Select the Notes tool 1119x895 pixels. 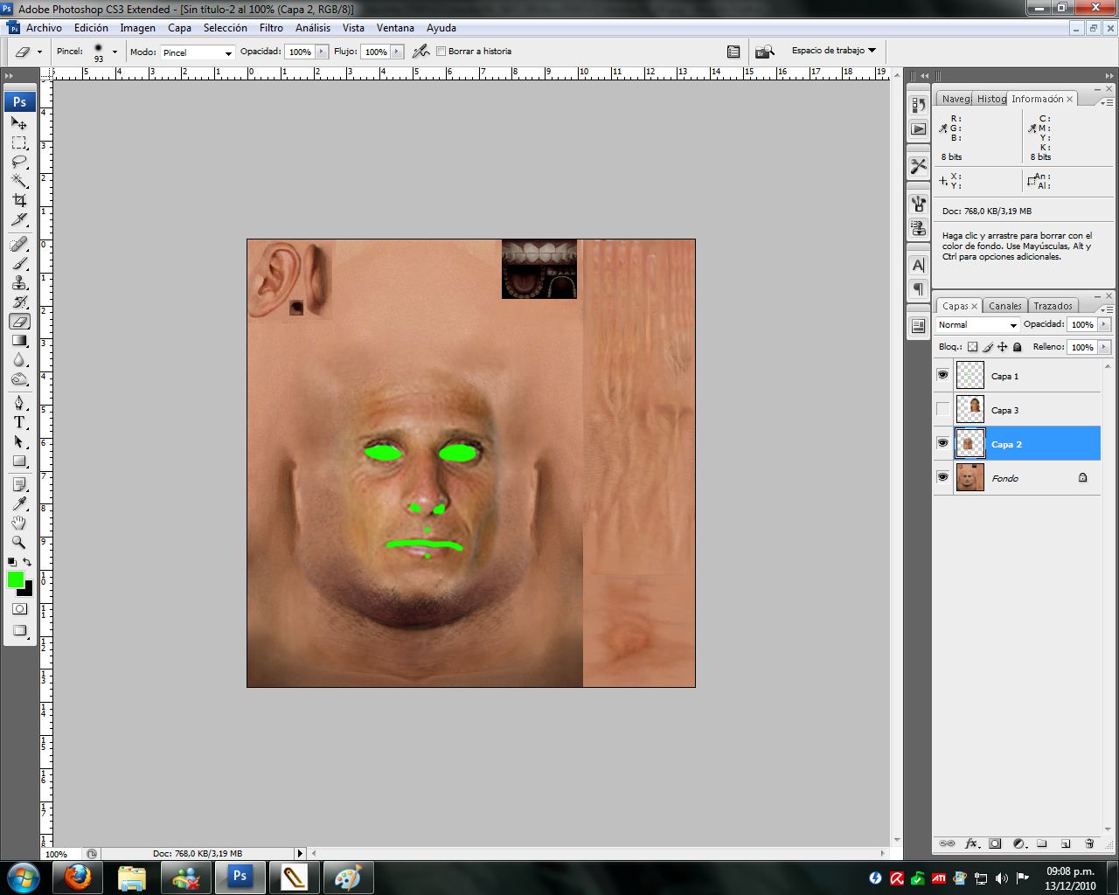click(x=19, y=484)
